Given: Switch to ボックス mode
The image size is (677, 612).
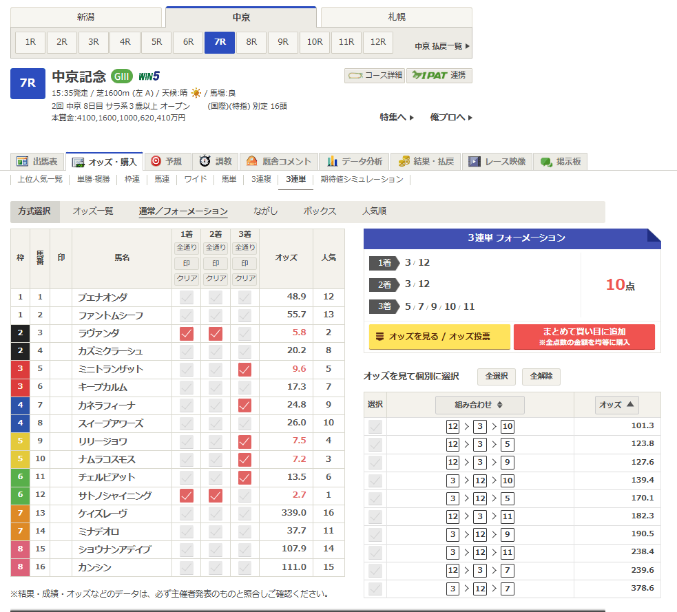Looking at the screenshot, I should [320, 211].
